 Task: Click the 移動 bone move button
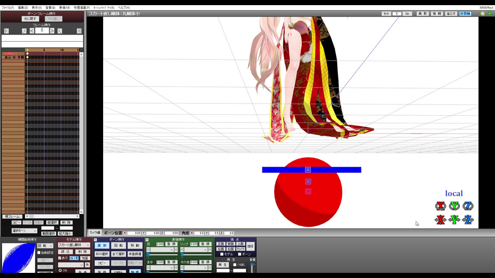click(135, 245)
